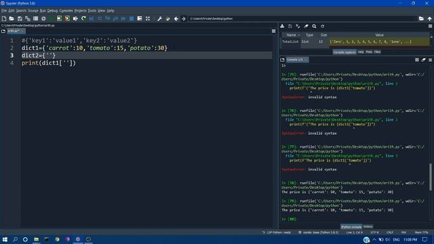Click the Fullscreen mode icon
The width and height of the screenshot is (434, 244).
148,18
